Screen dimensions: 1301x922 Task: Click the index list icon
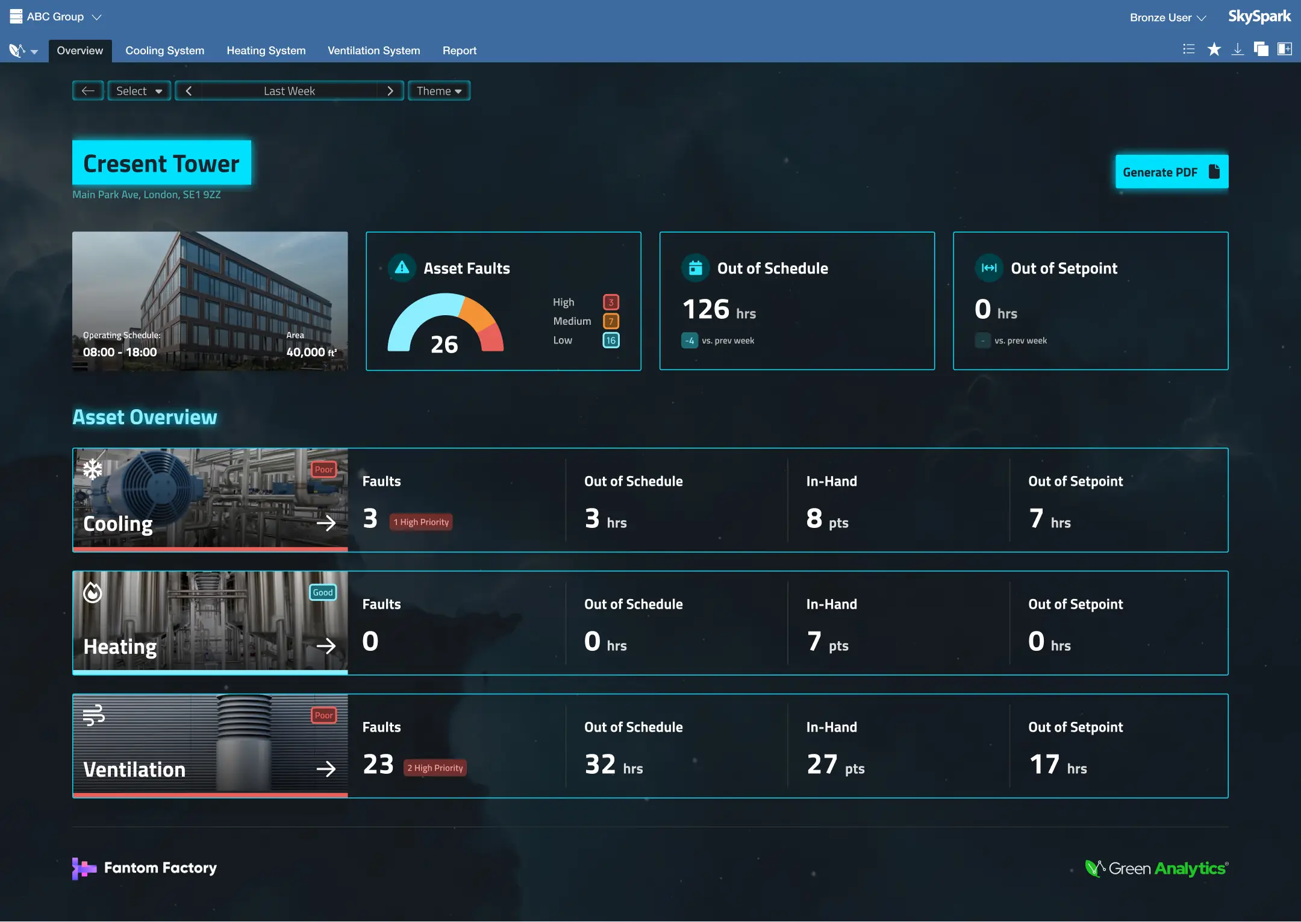coord(1190,49)
